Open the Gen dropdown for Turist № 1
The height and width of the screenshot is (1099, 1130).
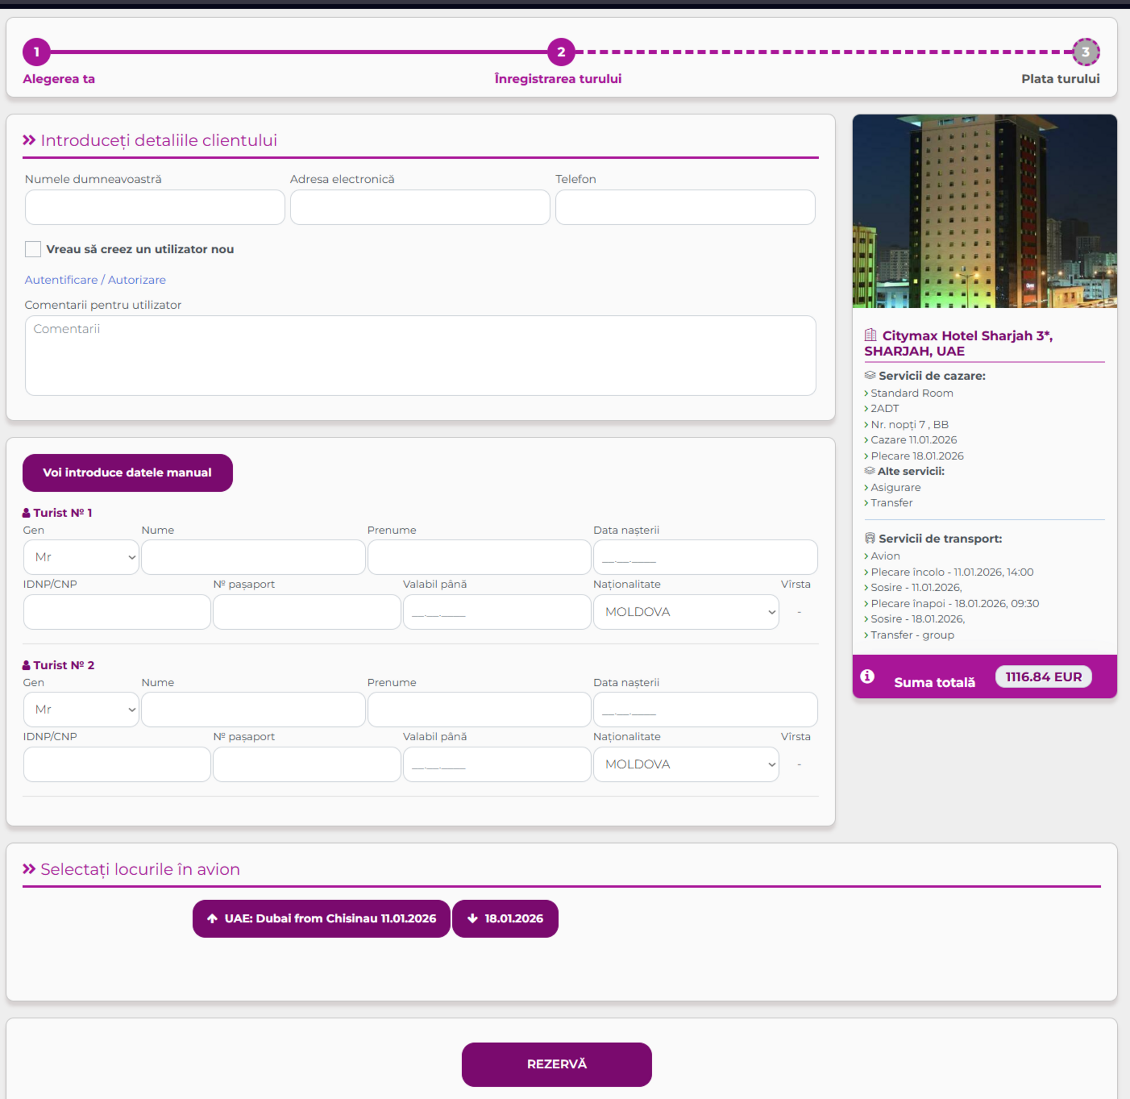click(x=81, y=557)
